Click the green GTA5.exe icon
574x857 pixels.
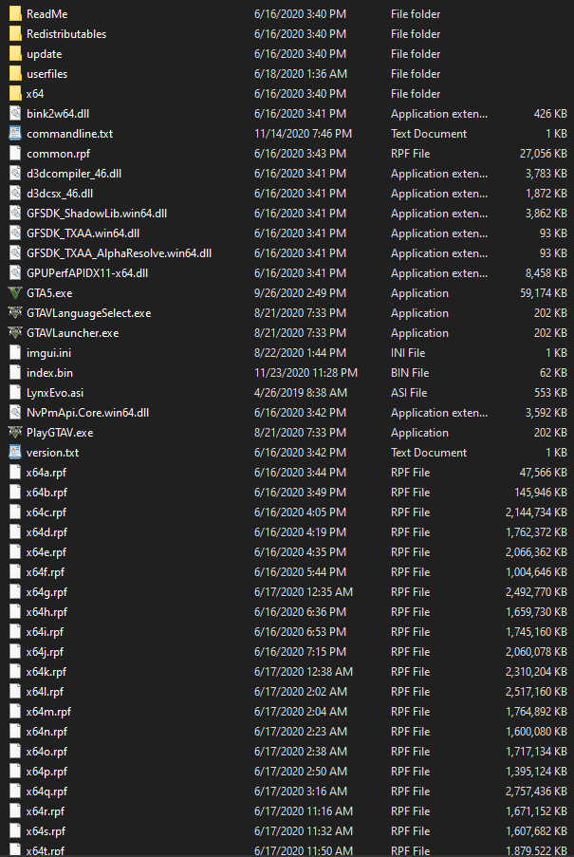click(x=15, y=293)
